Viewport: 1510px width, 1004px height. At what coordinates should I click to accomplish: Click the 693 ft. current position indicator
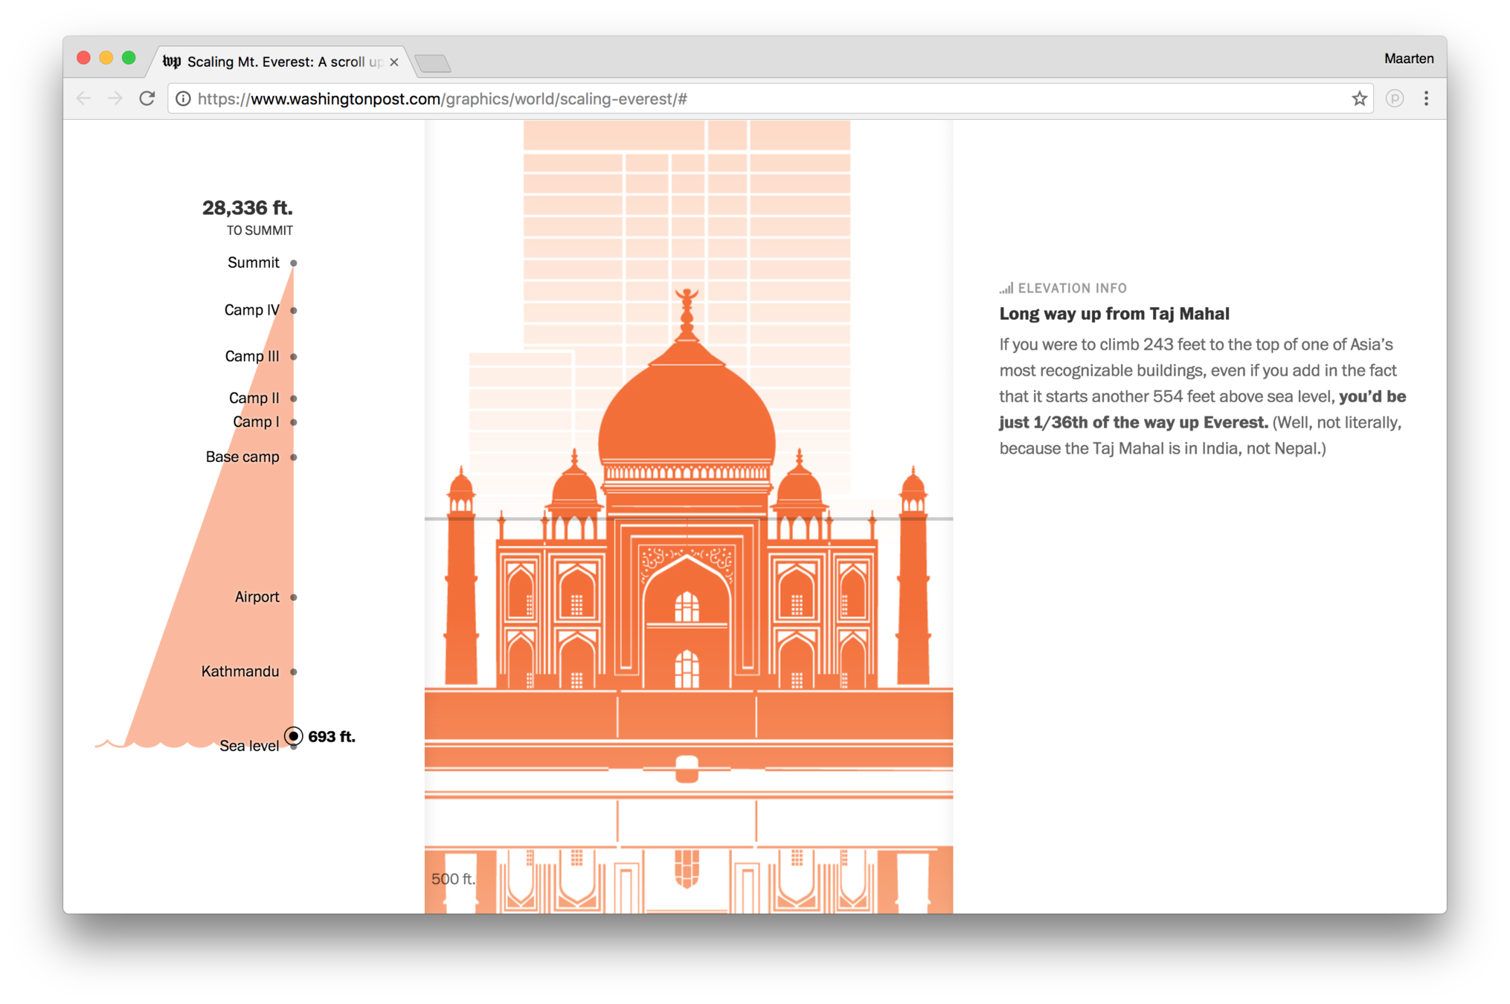click(294, 736)
